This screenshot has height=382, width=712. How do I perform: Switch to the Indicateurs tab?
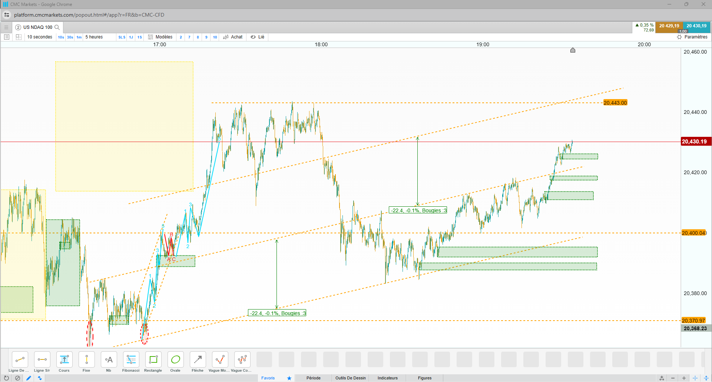388,378
